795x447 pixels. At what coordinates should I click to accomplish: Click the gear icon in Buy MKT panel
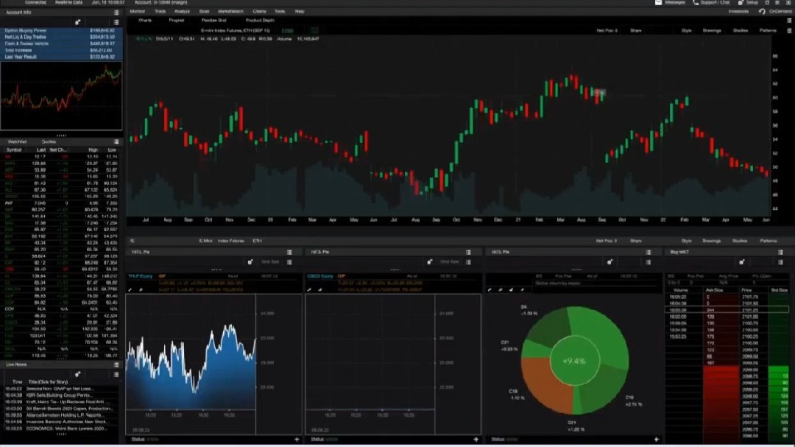click(741, 262)
